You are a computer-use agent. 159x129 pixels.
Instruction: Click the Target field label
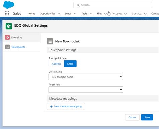coord(54,85)
